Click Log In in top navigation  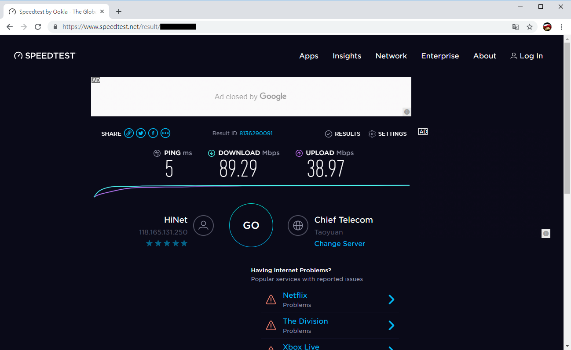tap(527, 56)
